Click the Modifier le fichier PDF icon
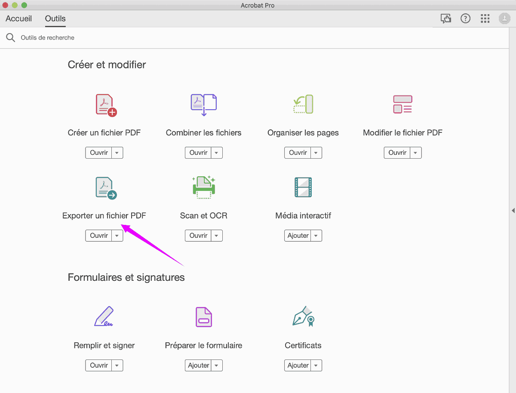Image resolution: width=516 pixels, height=393 pixels. (403, 104)
